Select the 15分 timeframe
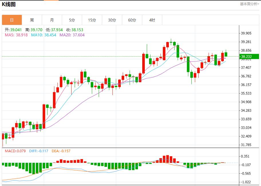 click(x=92, y=20)
